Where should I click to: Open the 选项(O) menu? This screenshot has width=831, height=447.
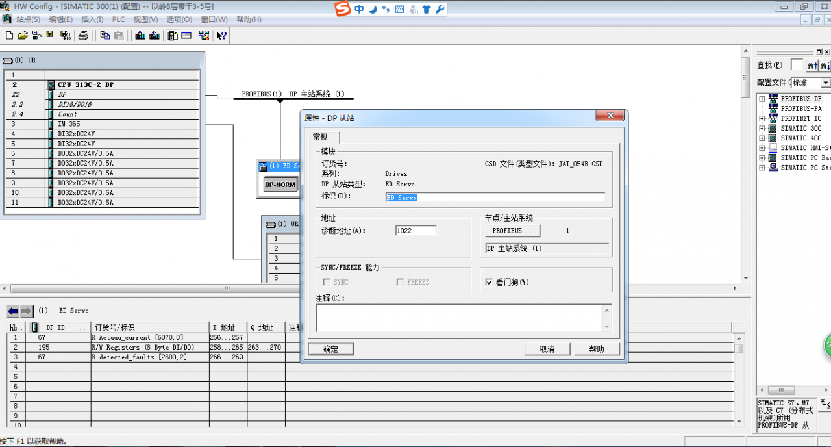pos(179,19)
